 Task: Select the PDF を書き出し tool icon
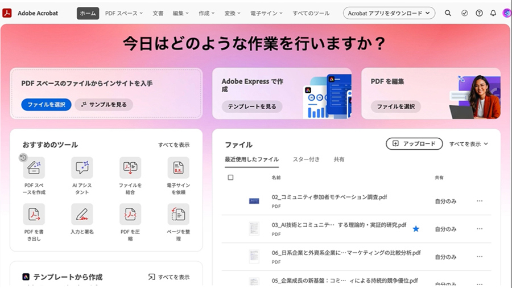point(34,214)
